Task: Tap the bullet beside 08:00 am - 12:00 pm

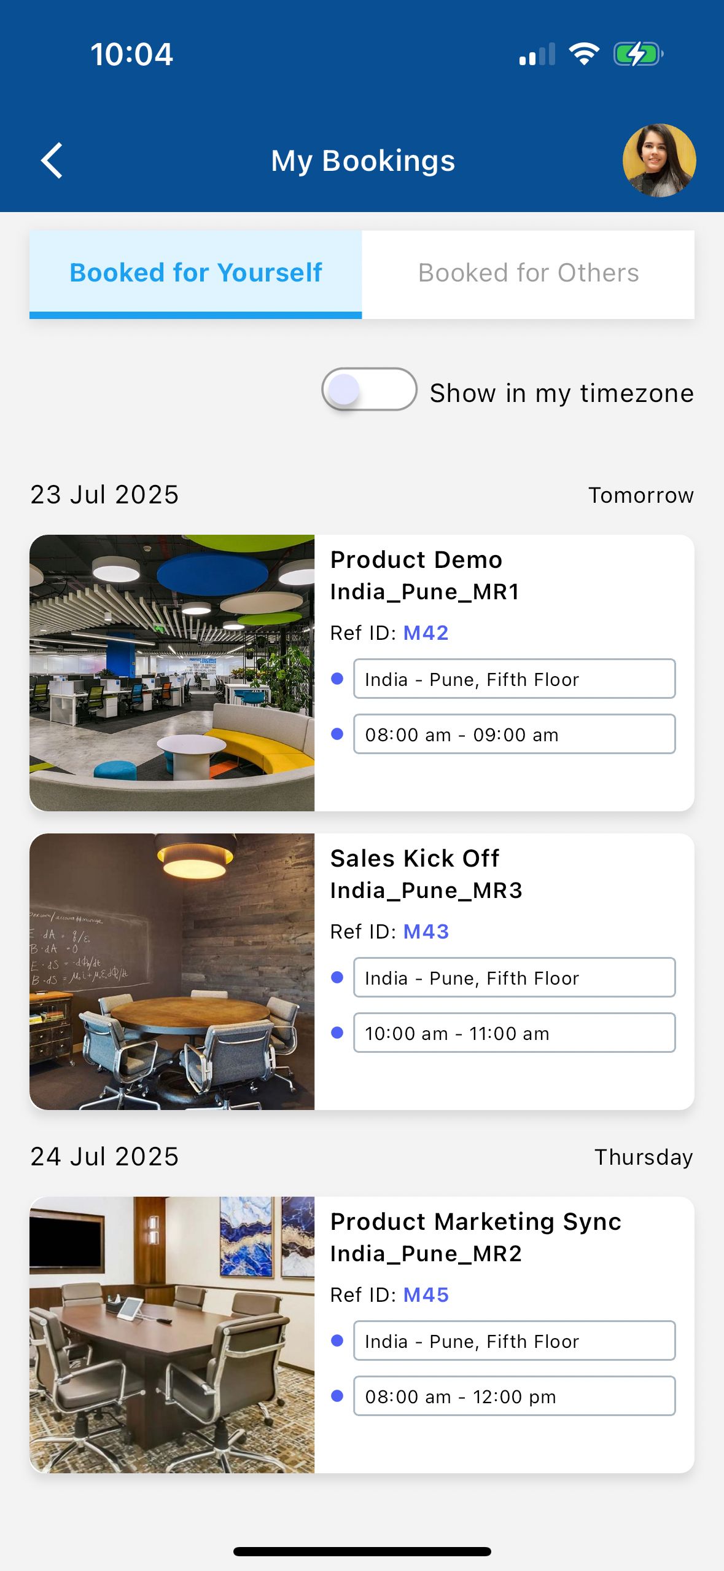Action: pos(337,1396)
